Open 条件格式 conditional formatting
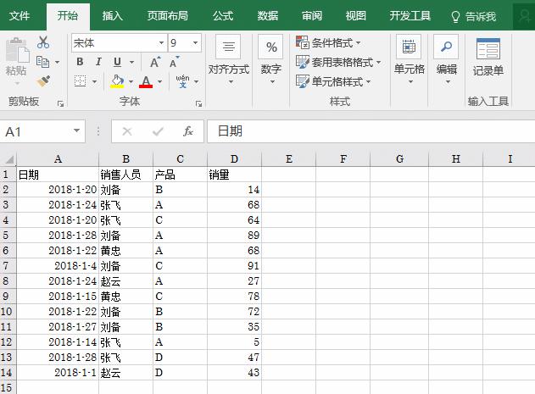This screenshot has width=535, height=394. [328, 42]
